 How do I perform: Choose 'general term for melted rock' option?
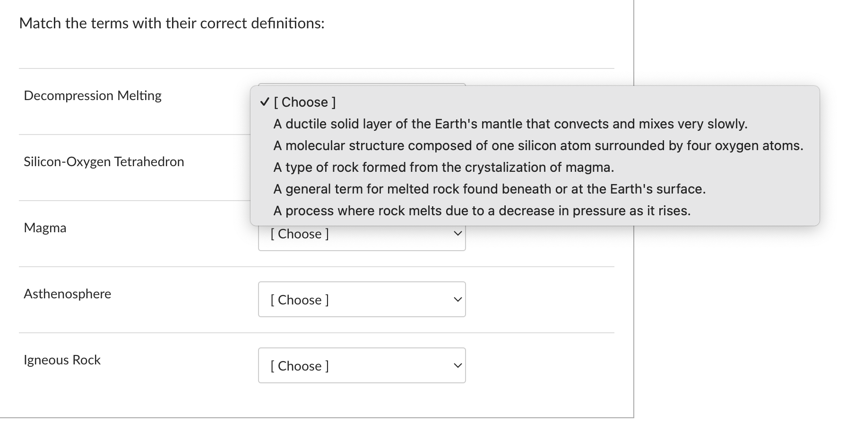(x=489, y=189)
